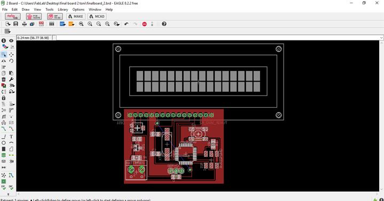Open the Draw menu
The height and width of the screenshot is (201, 384).
pyautogui.click(x=26, y=10)
